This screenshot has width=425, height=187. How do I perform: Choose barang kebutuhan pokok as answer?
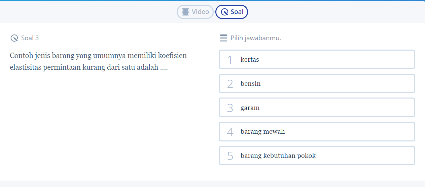[x=317, y=156]
